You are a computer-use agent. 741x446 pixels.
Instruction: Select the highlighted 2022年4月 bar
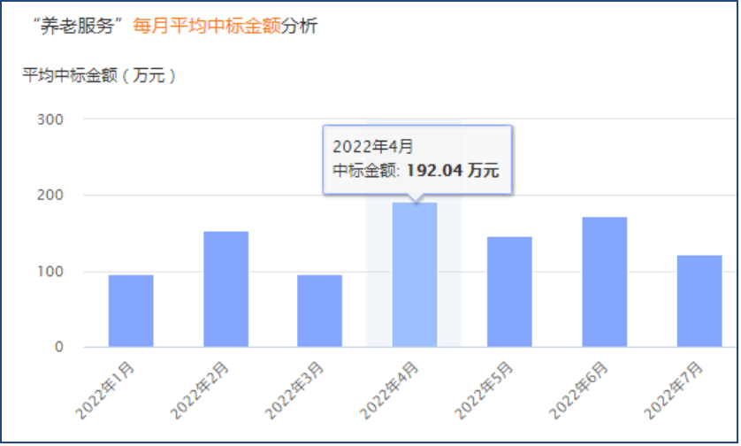(x=415, y=275)
